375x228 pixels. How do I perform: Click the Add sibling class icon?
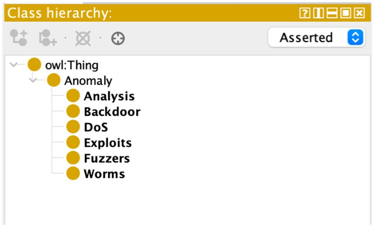click(x=47, y=38)
